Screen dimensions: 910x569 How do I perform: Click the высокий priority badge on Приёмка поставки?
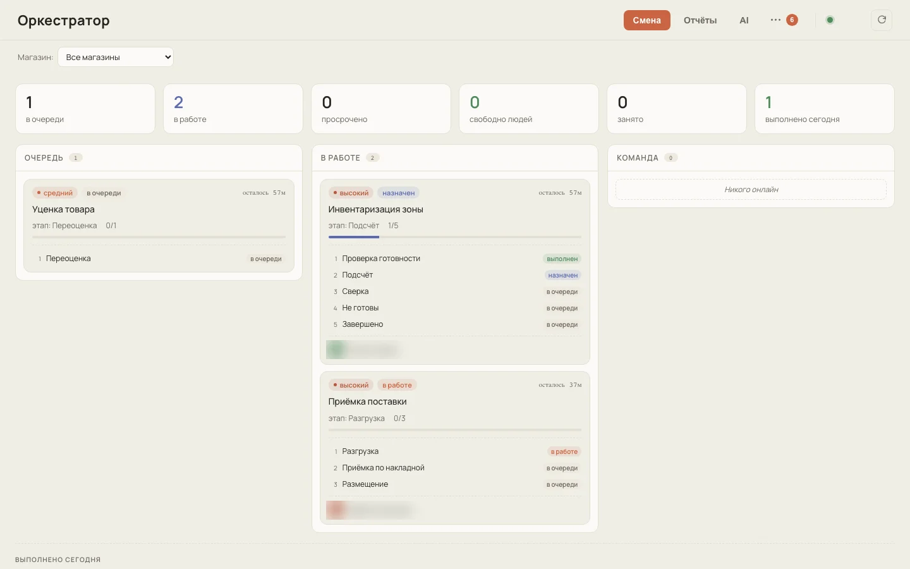click(x=351, y=385)
